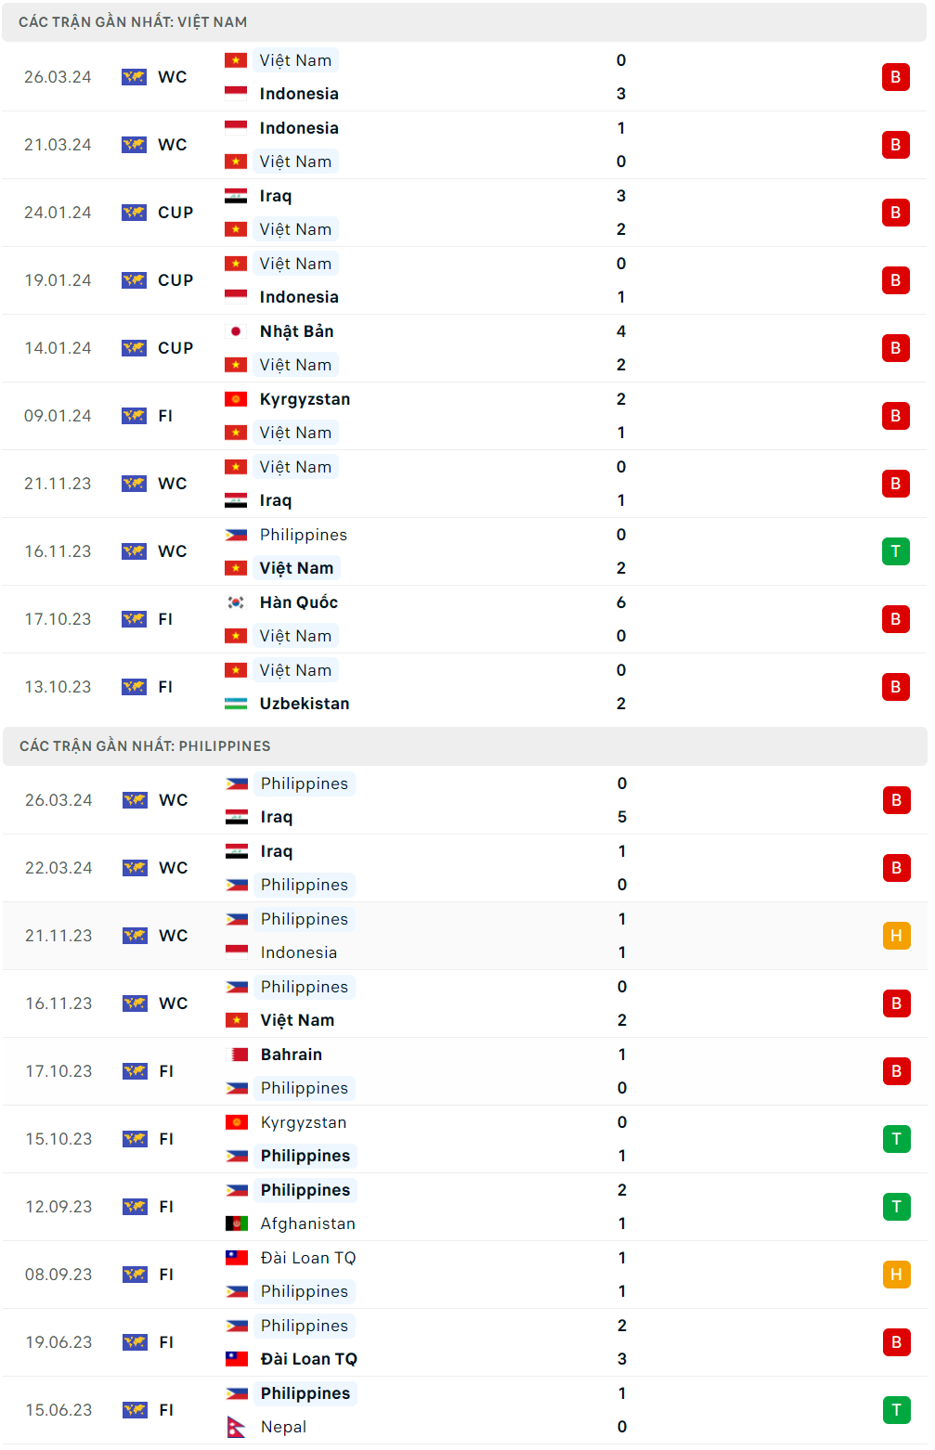Screen dimensions: 935x1450
Task: Click the "Các trận gần nhất: Philippines" header
Action: 145,746
